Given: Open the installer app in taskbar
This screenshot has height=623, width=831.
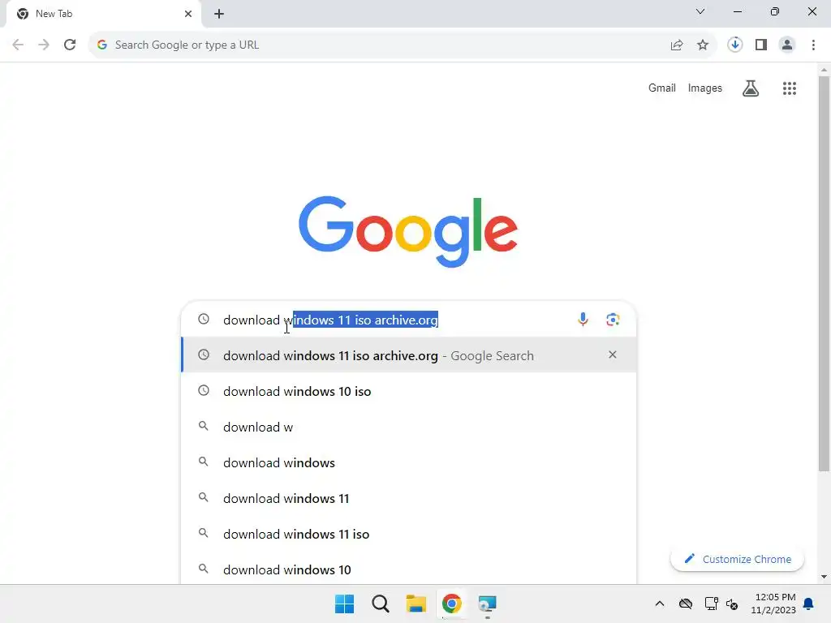Looking at the screenshot, I should [487, 604].
